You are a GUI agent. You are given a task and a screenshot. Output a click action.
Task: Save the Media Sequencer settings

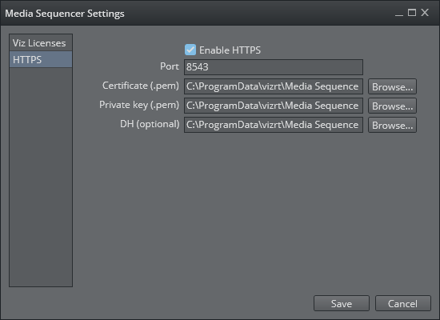click(342, 303)
